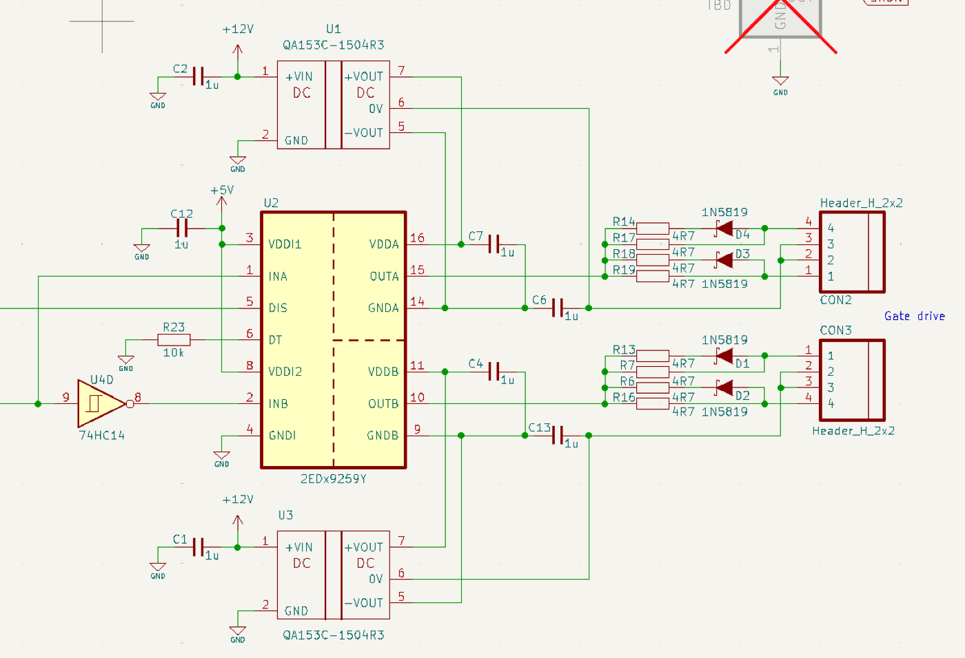
Task: Select capacitor C7 symbol
Action: (494, 244)
